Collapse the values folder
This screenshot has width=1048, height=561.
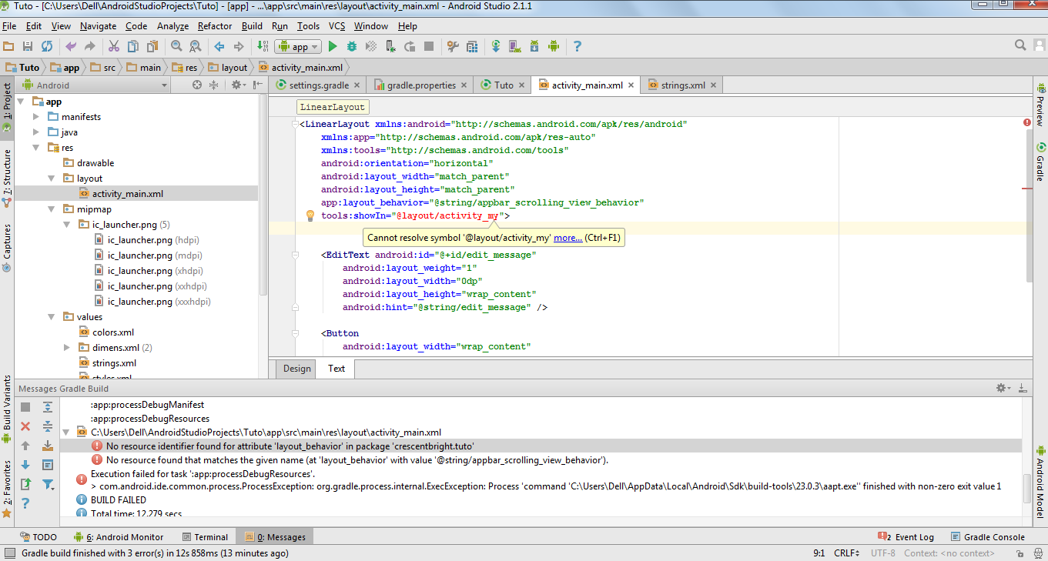pyautogui.click(x=52, y=317)
